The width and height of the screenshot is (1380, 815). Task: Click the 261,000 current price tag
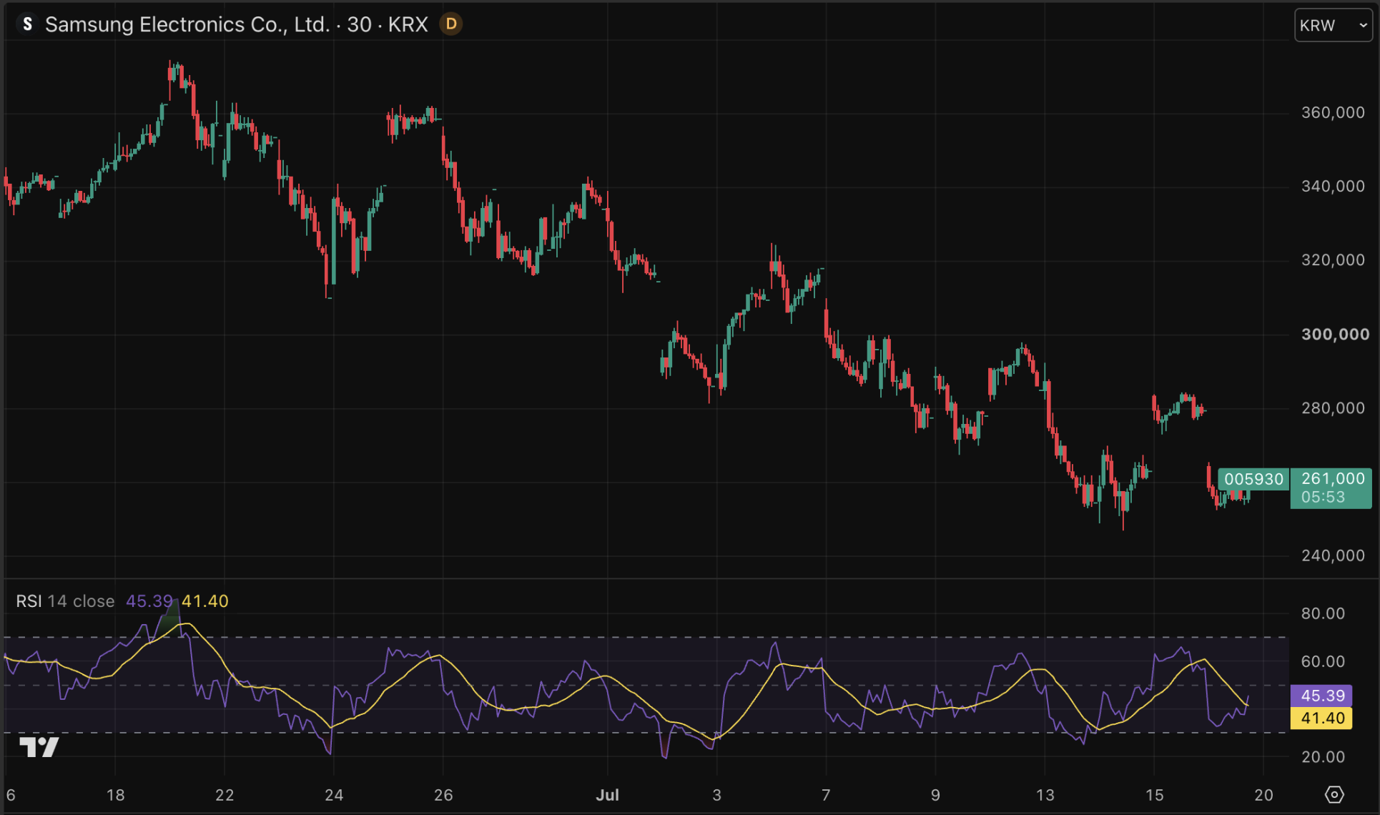(x=1331, y=488)
